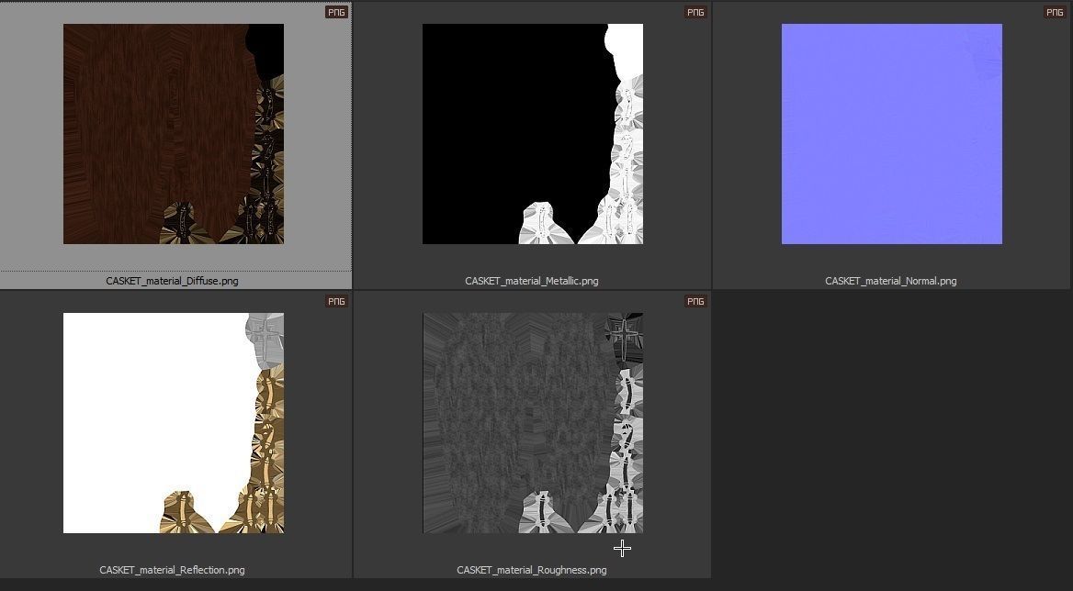Image resolution: width=1073 pixels, height=591 pixels.
Task: Click the CASKET_material_Normal.png filename label
Action: (x=890, y=281)
